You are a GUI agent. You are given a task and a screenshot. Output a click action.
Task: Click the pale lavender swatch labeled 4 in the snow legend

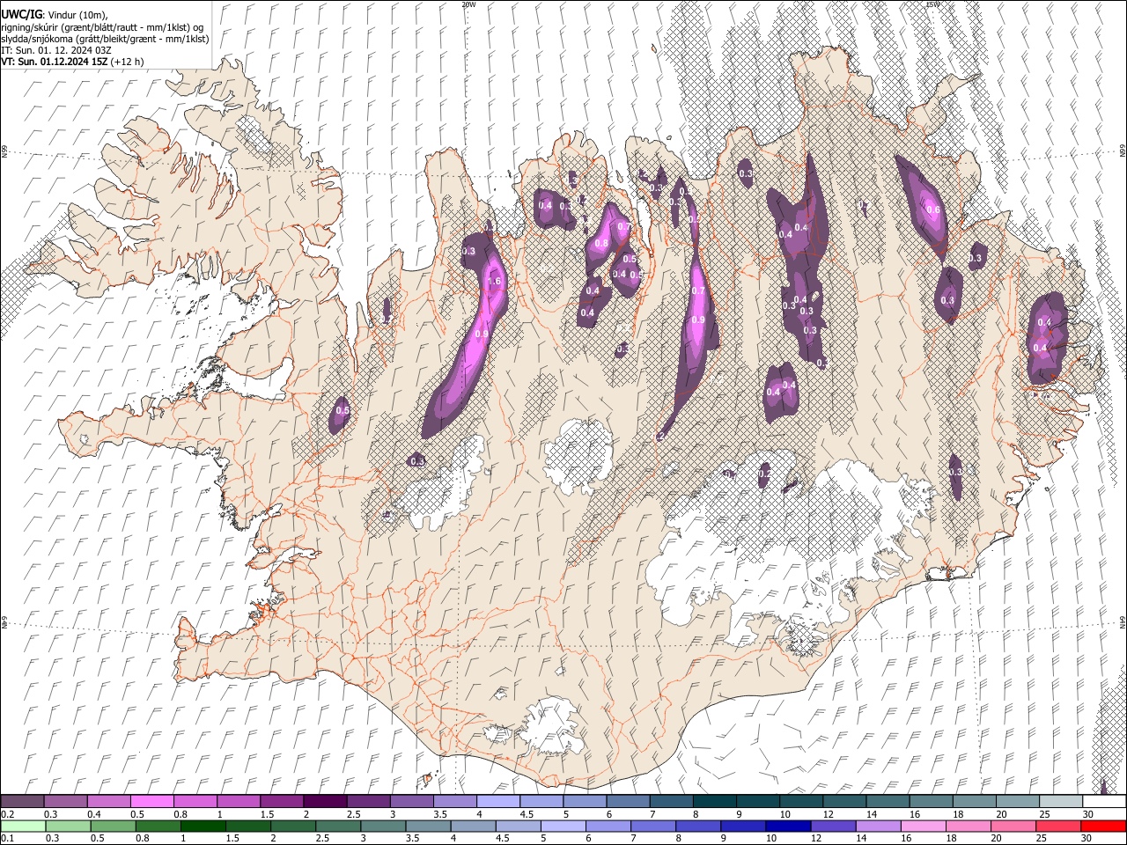(x=498, y=802)
